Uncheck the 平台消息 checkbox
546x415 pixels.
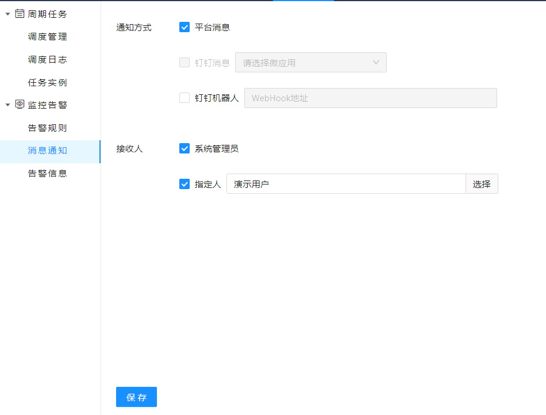(x=184, y=27)
